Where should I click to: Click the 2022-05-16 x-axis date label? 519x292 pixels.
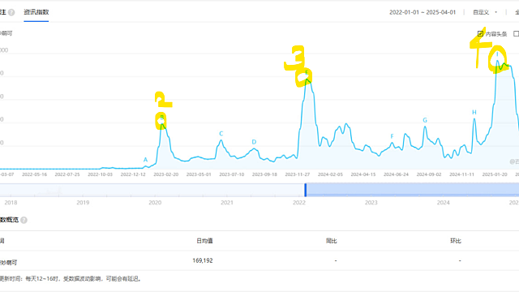tap(34, 174)
